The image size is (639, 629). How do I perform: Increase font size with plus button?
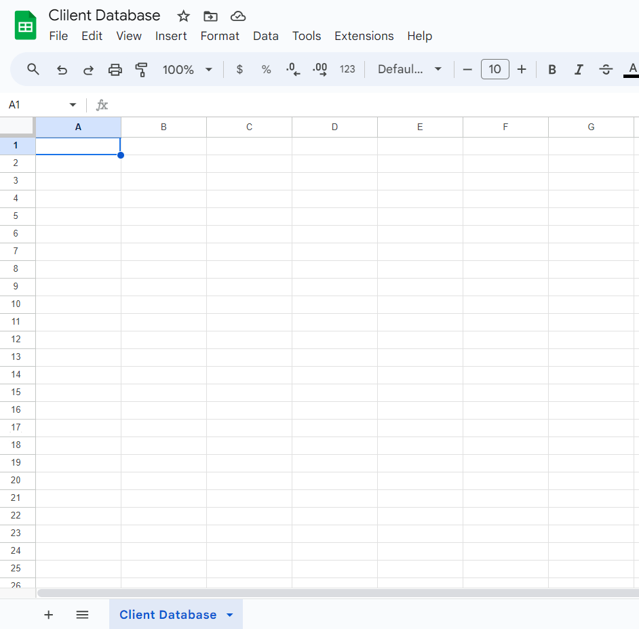[x=522, y=69]
